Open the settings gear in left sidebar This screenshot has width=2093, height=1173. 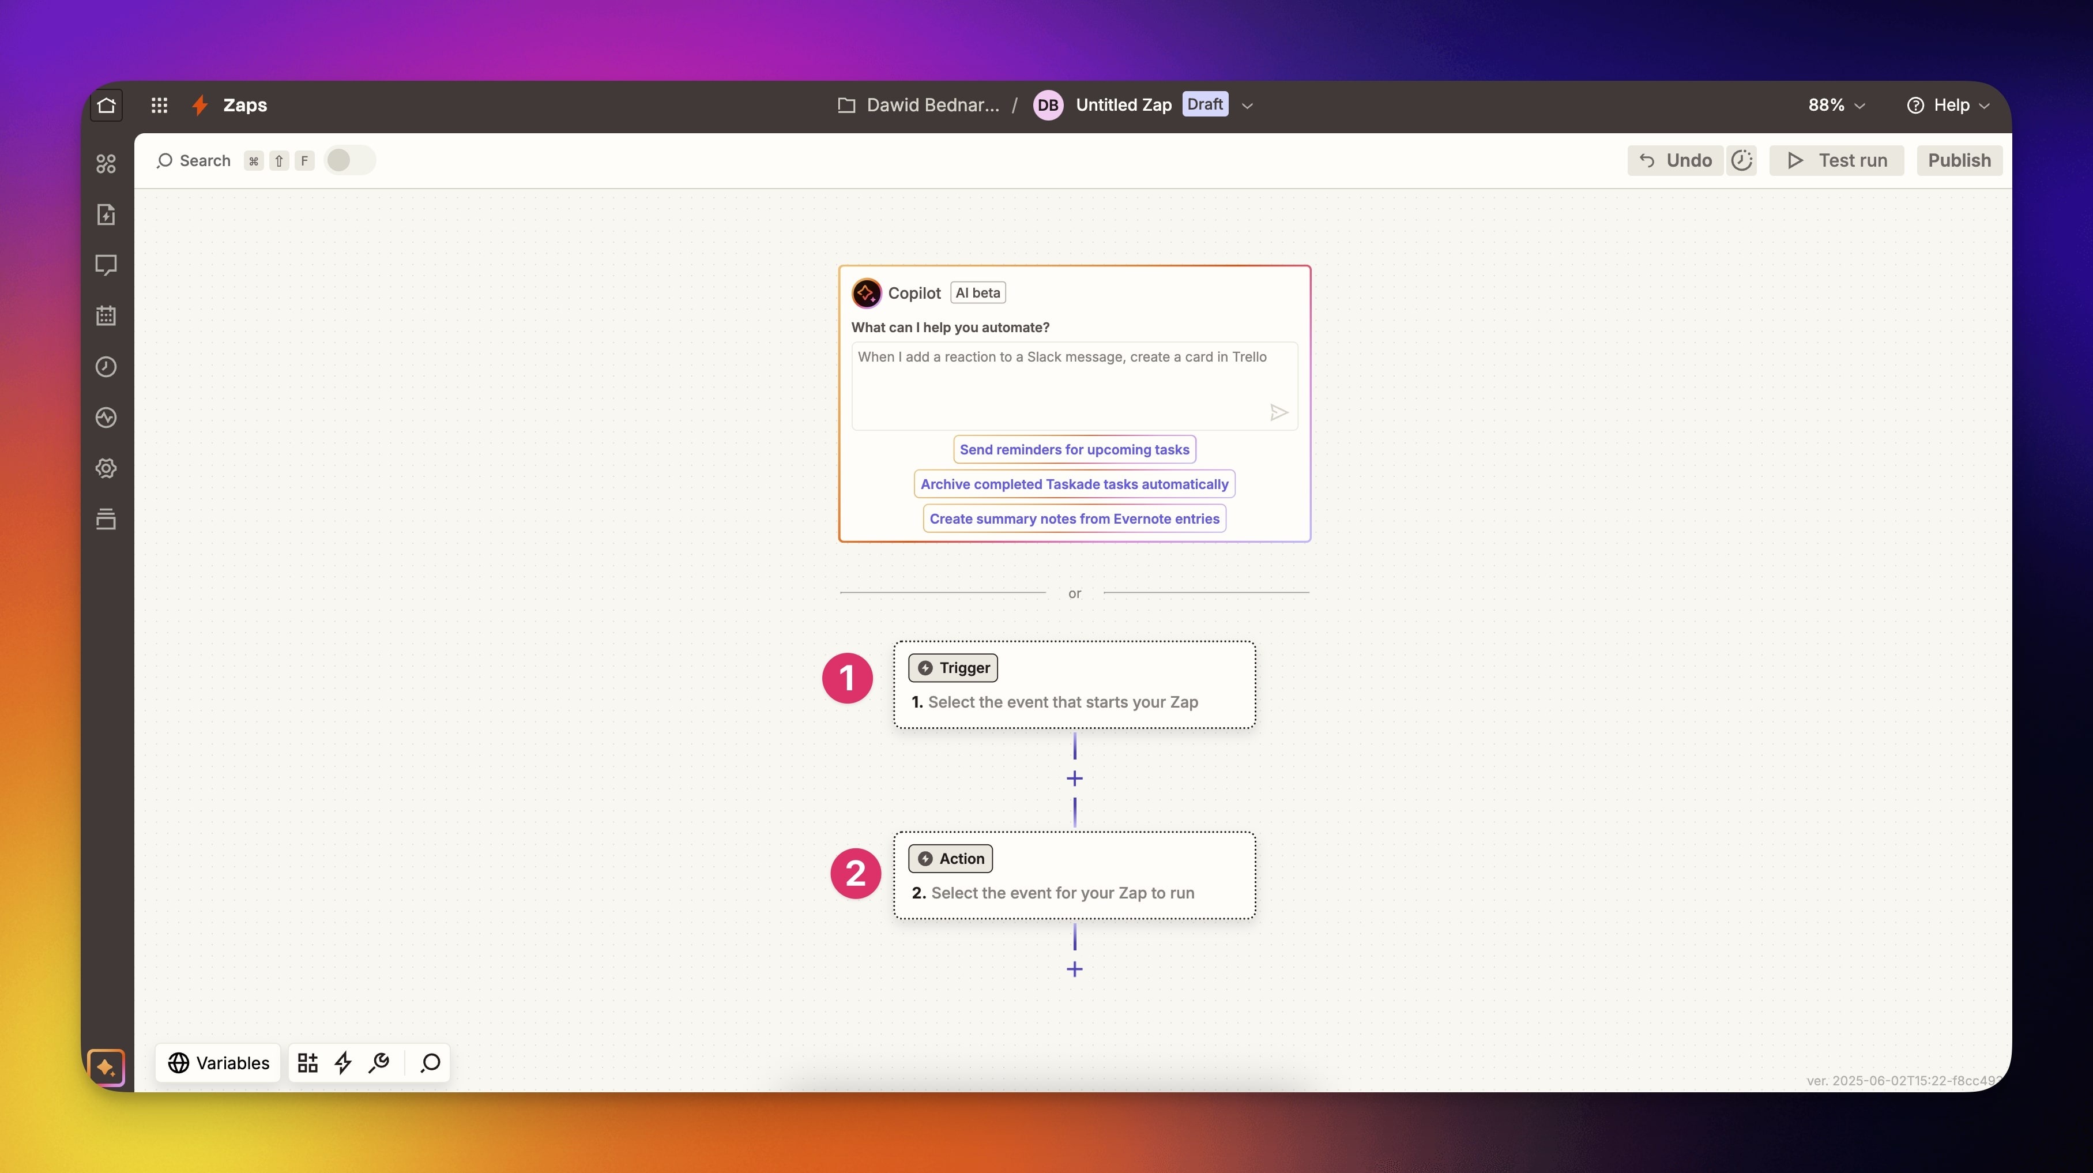coord(107,468)
